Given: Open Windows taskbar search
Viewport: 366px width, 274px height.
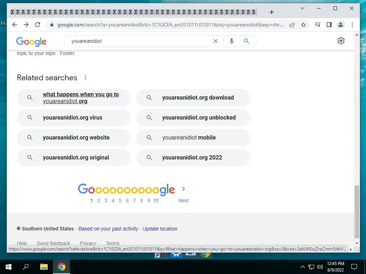Looking at the screenshot, I should coord(26,267).
